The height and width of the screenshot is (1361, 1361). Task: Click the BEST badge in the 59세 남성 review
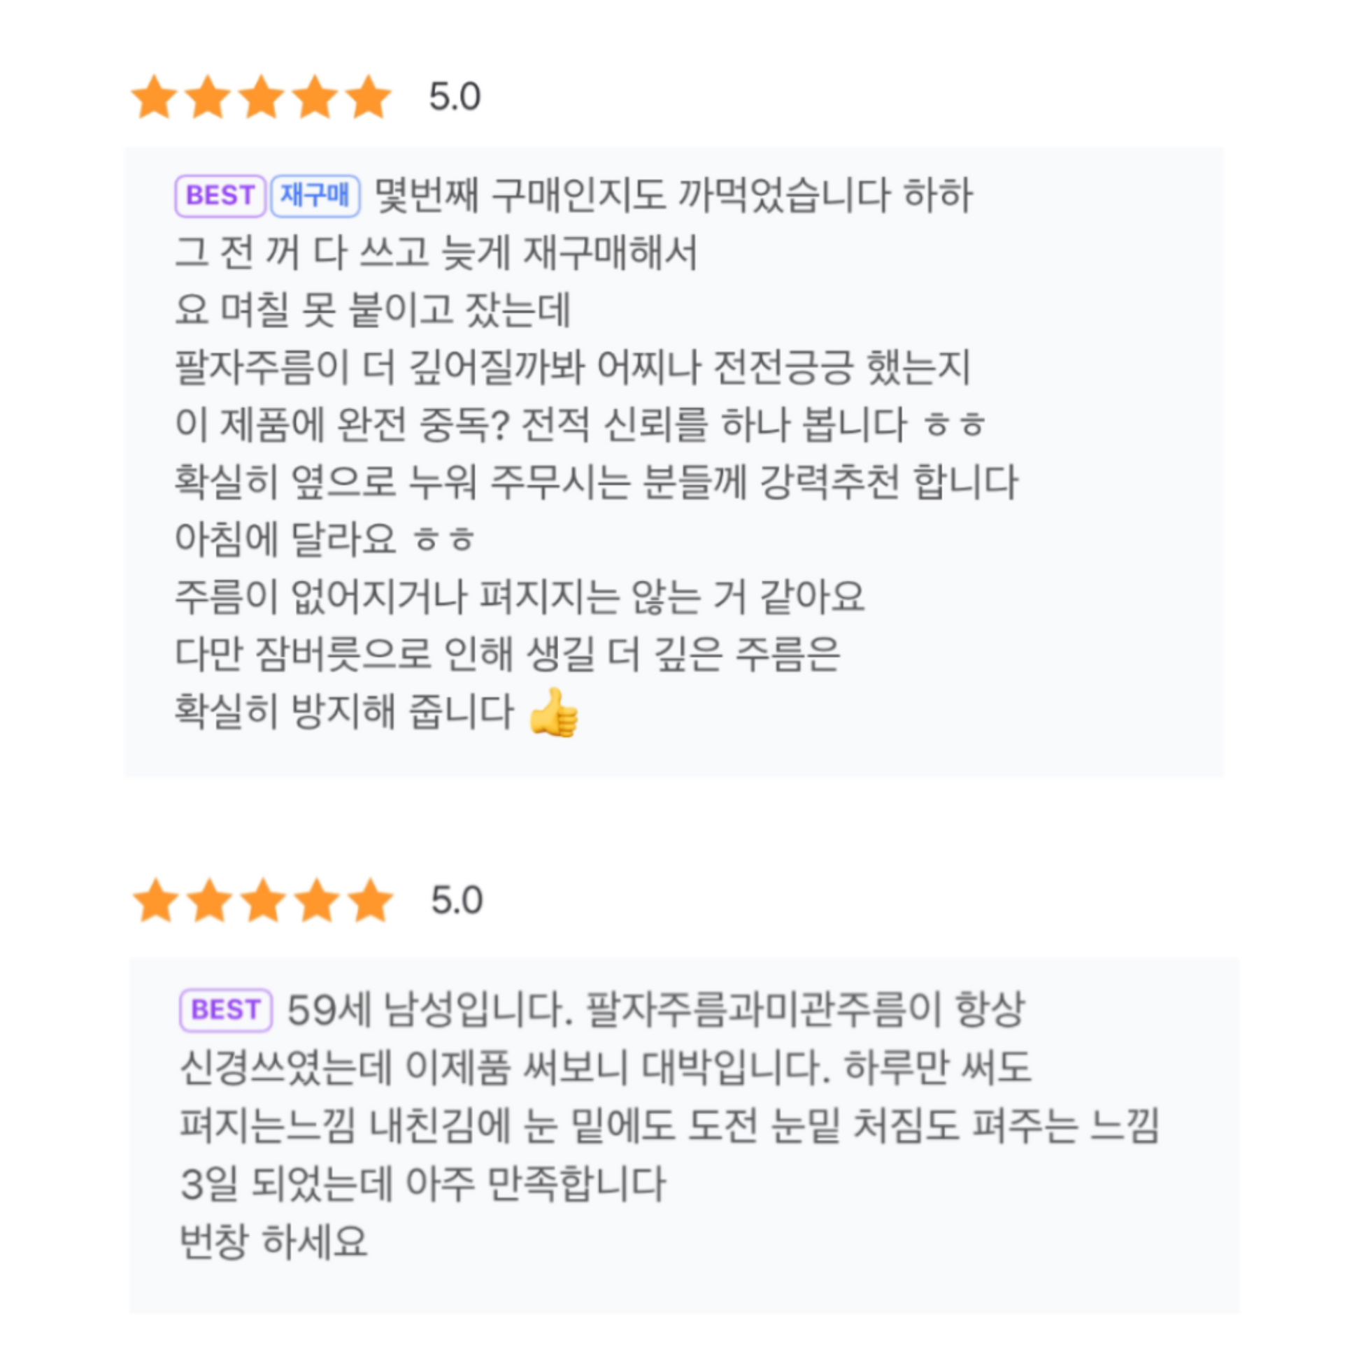click(x=225, y=1009)
